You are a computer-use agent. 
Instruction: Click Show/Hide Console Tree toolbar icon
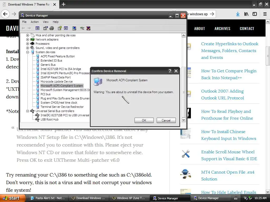click(x=37, y=28)
